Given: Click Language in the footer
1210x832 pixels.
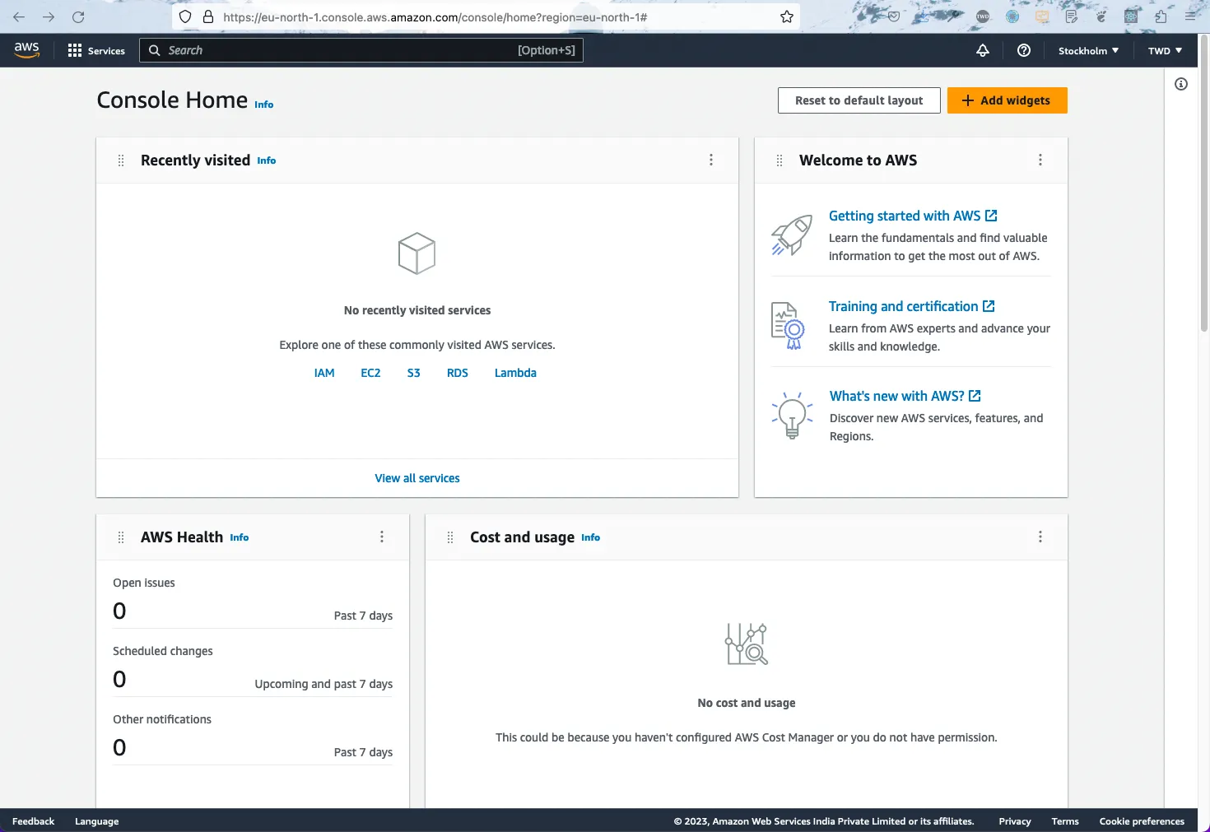Looking at the screenshot, I should coord(96,821).
